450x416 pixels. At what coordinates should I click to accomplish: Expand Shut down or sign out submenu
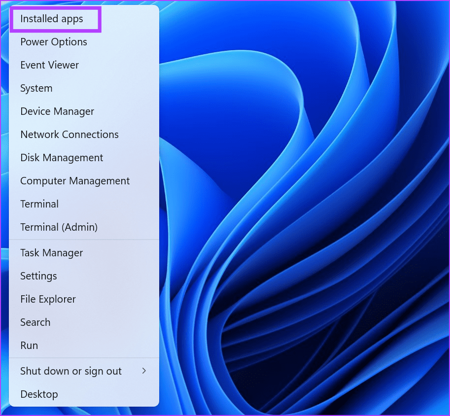[x=70, y=371]
